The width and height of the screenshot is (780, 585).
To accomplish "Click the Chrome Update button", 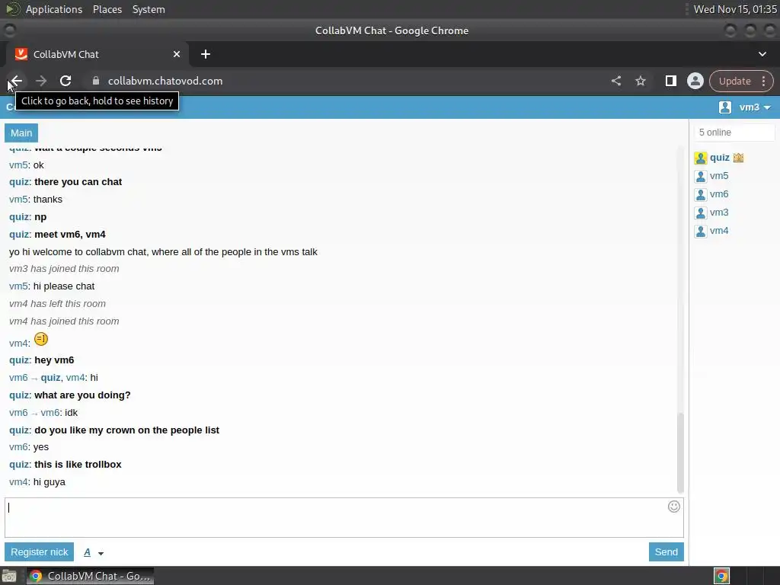I will click(x=735, y=81).
